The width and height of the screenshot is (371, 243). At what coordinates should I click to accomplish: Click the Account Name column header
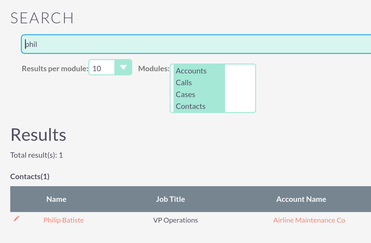[301, 199]
